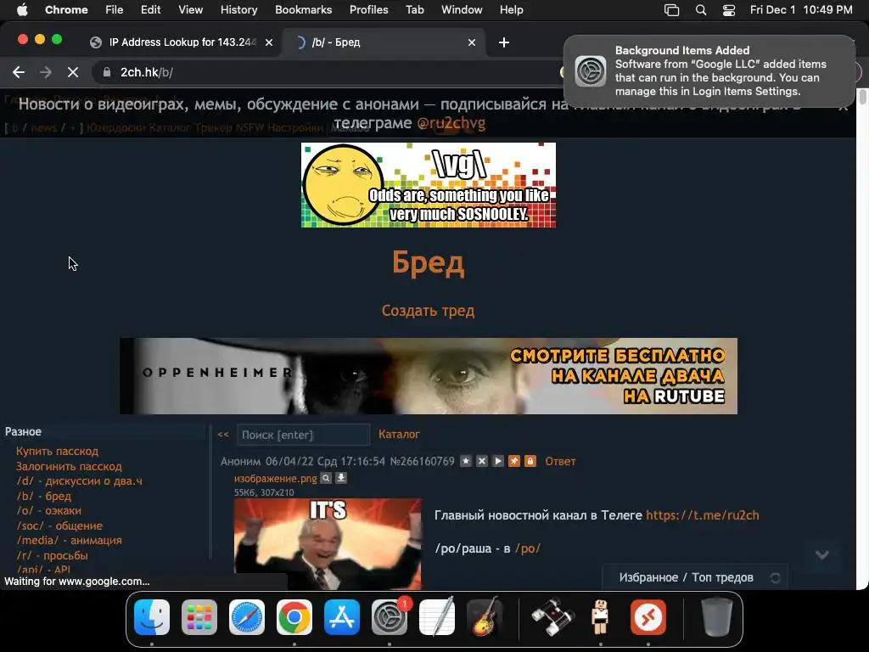Open the Избранное / Топ тредов panel

pyautogui.click(x=686, y=577)
